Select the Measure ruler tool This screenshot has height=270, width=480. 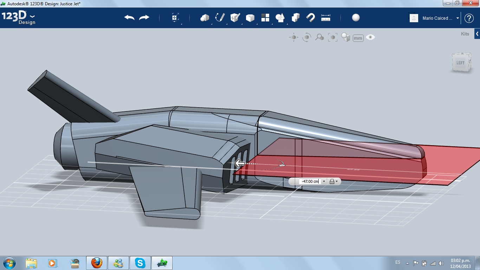click(326, 18)
